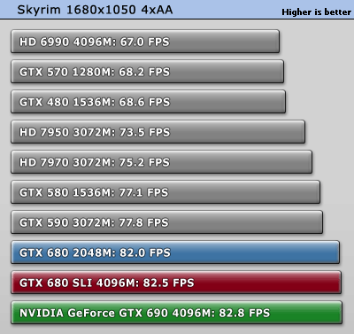The height and width of the screenshot is (334, 354).
Task: Click the 'Higher is better' label
Action: tap(316, 12)
